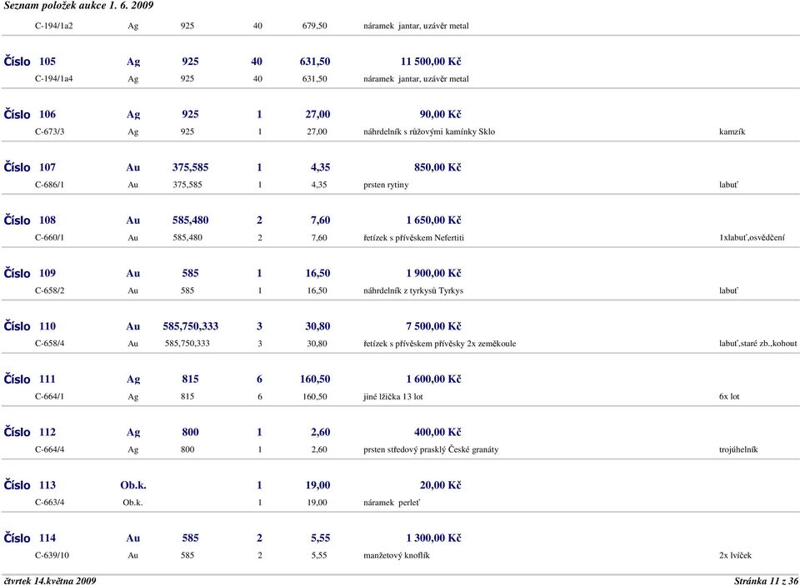Click price 11 500,00 Kč
This screenshot has height=585, width=800.
[x=430, y=62]
